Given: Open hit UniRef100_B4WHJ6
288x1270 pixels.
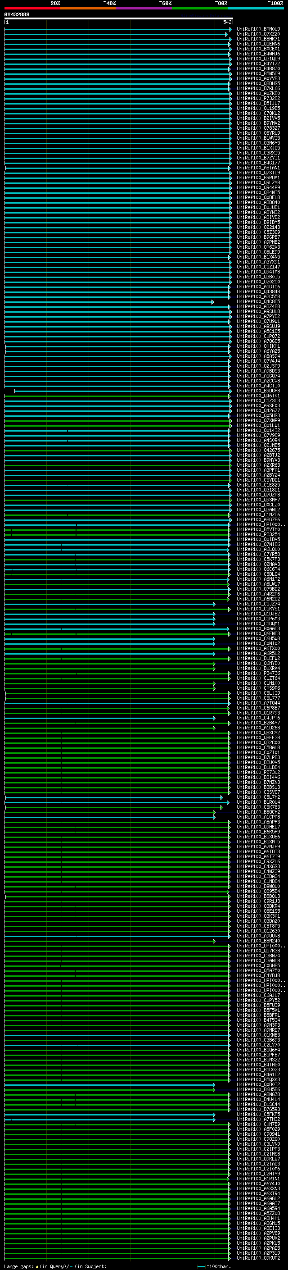Looking at the screenshot, I should 258,54.
